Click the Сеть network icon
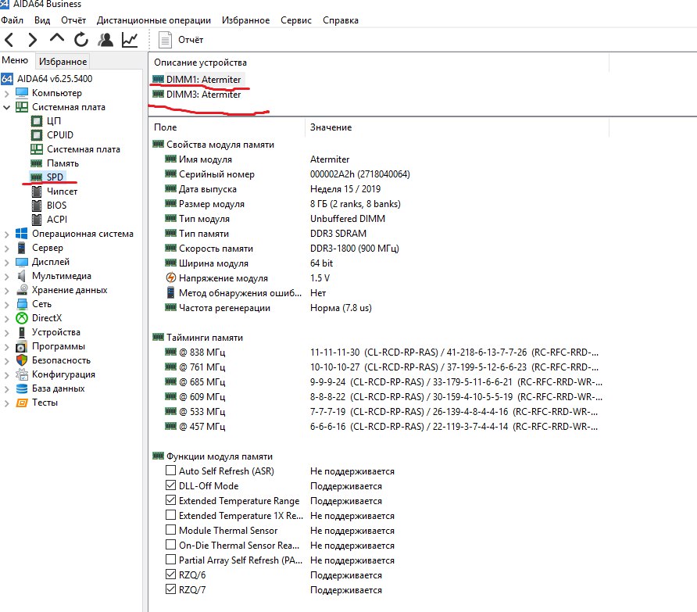The image size is (697, 612). point(22,304)
